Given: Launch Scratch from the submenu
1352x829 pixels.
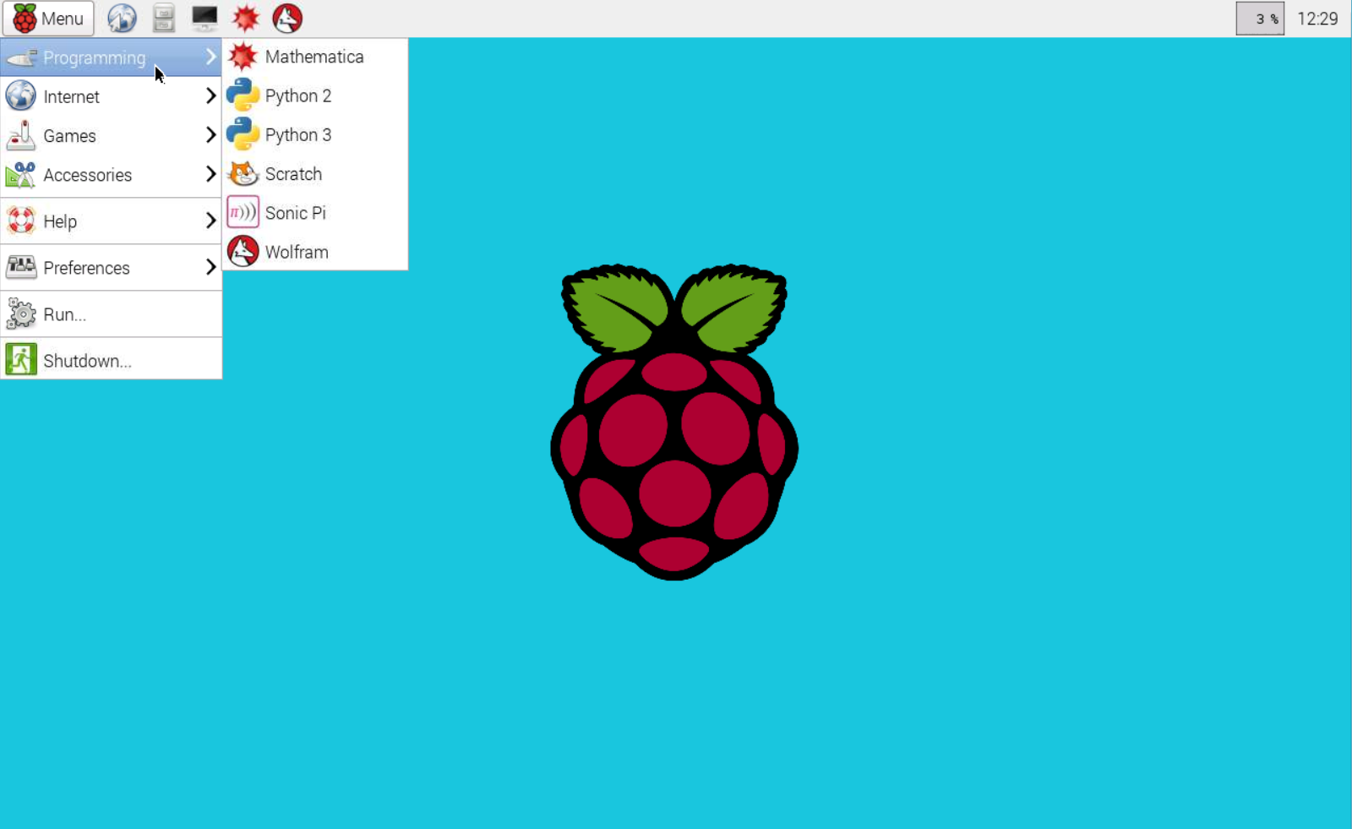Looking at the screenshot, I should [315, 174].
